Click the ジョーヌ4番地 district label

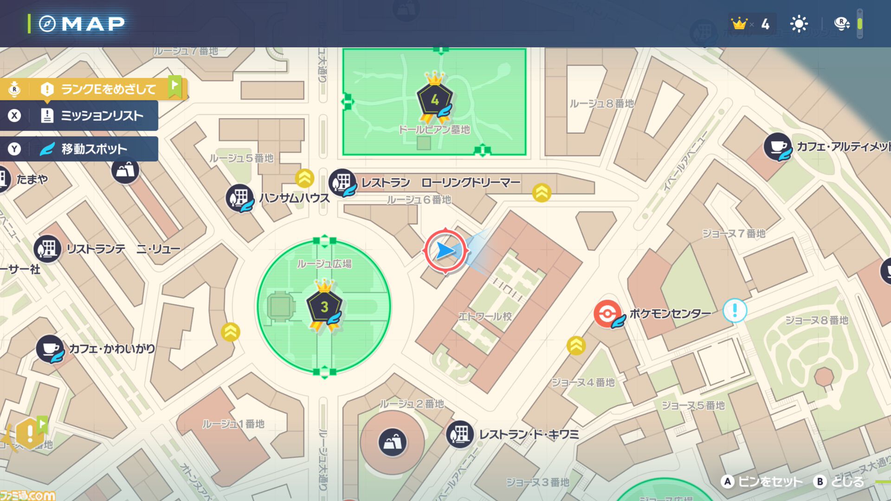click(583, 383)
